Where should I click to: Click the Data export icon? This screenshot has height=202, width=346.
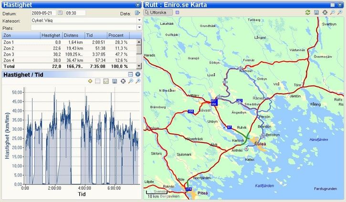(x=137, y=13)
